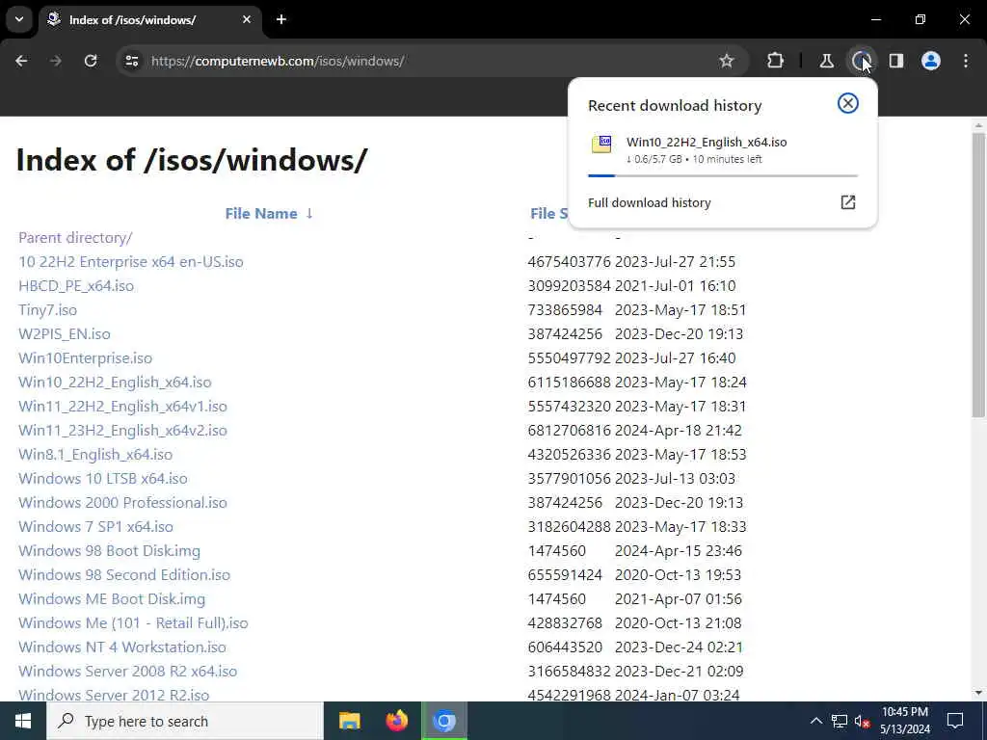Click the network tray icon
The height and width of the screenshot is (740, 987).
(840, 721)
